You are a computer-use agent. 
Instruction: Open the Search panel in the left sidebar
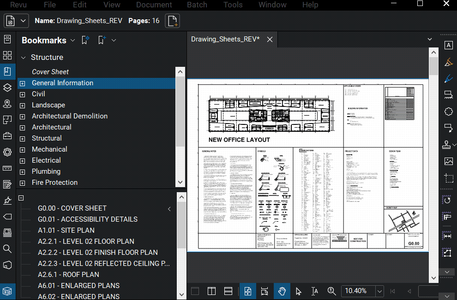[7, 249]
